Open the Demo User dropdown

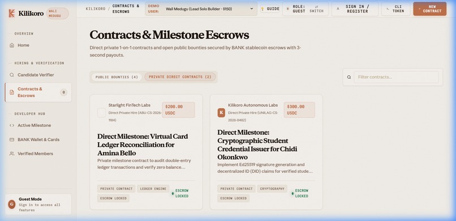201,8
